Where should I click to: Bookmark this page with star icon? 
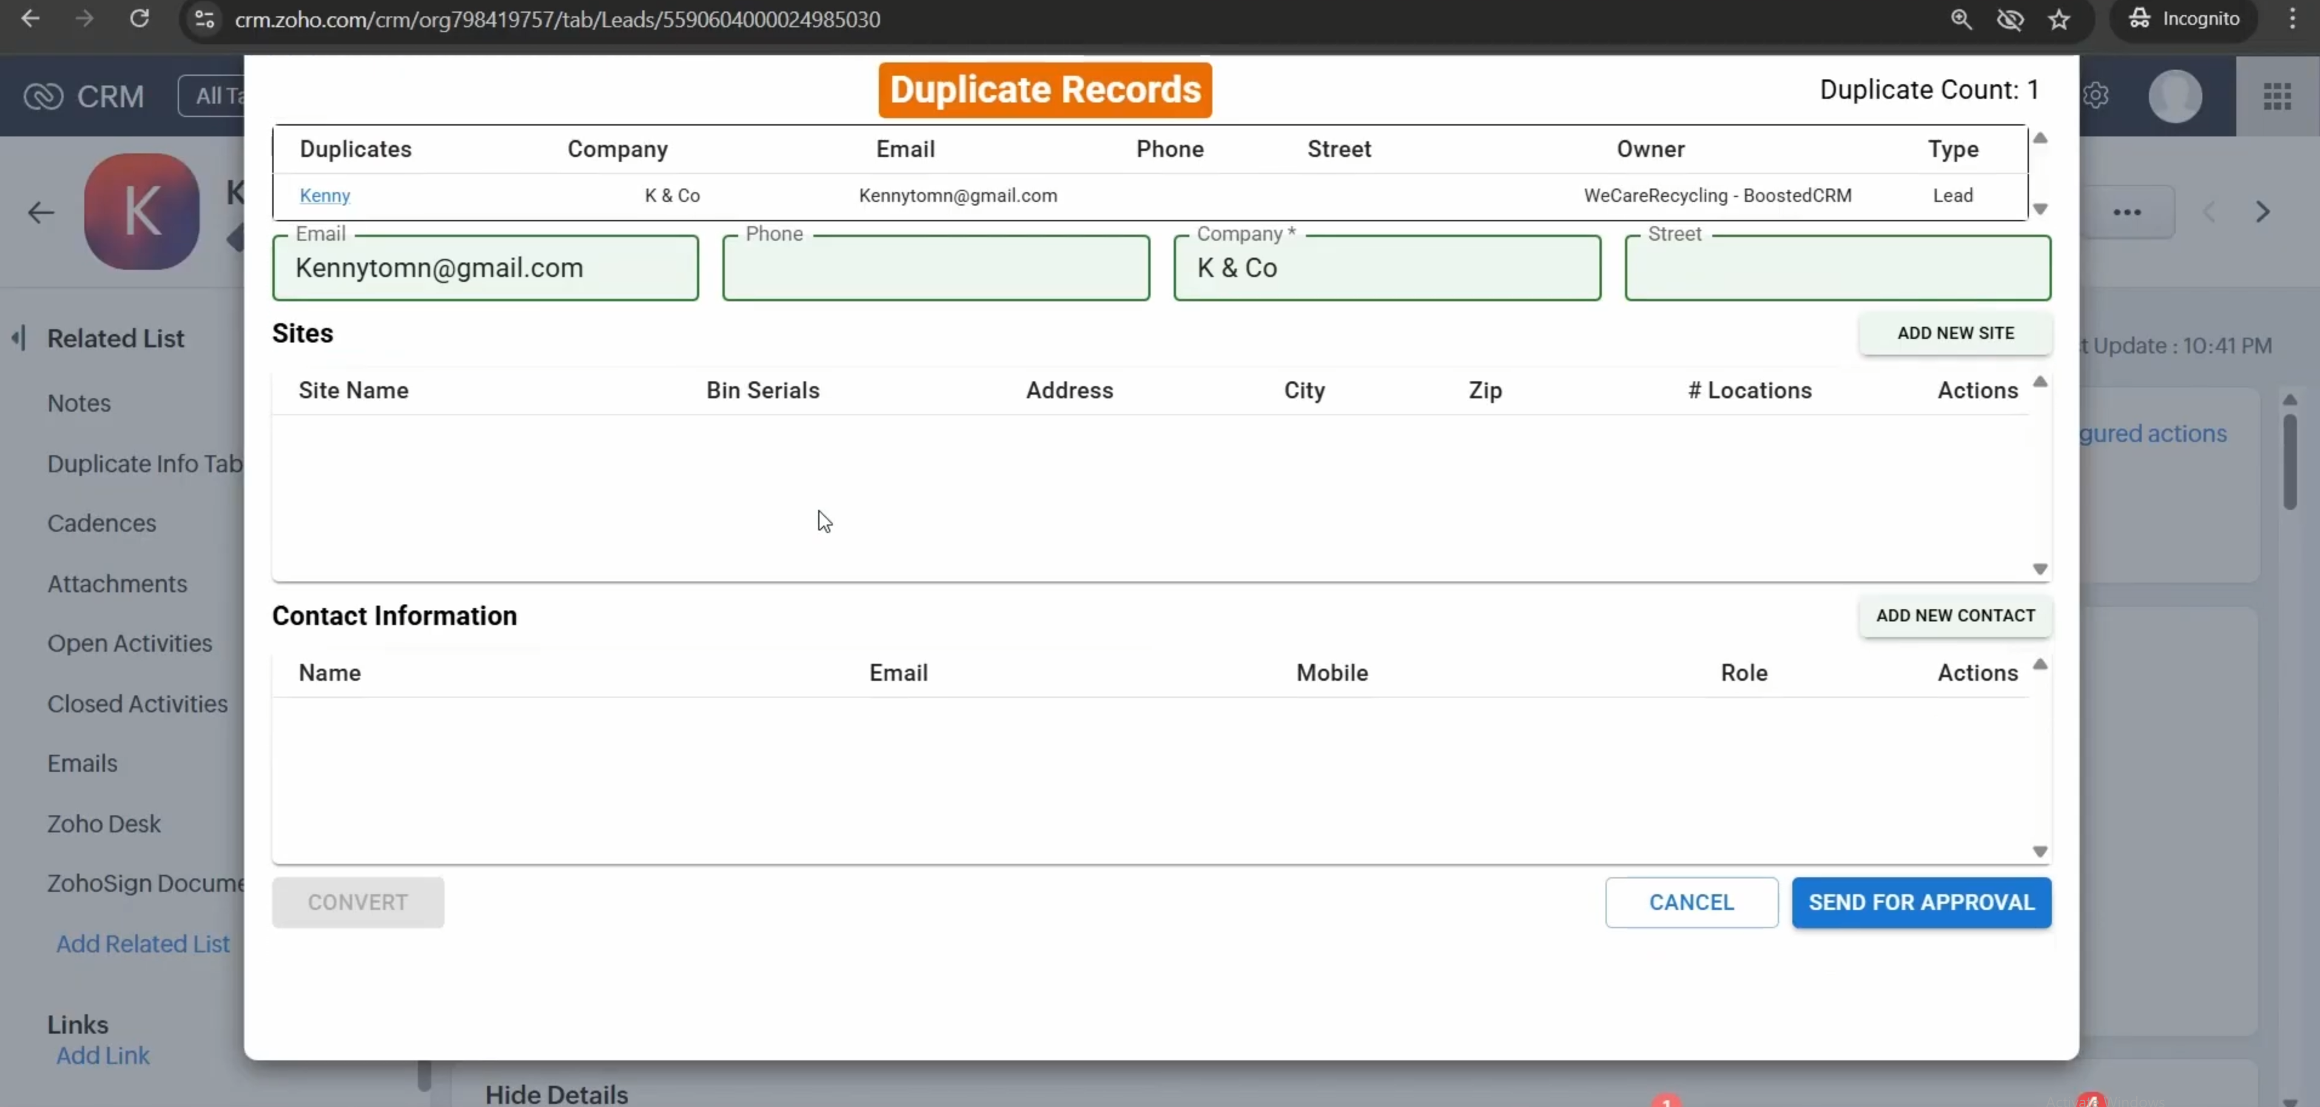(x=2059, y=19)
